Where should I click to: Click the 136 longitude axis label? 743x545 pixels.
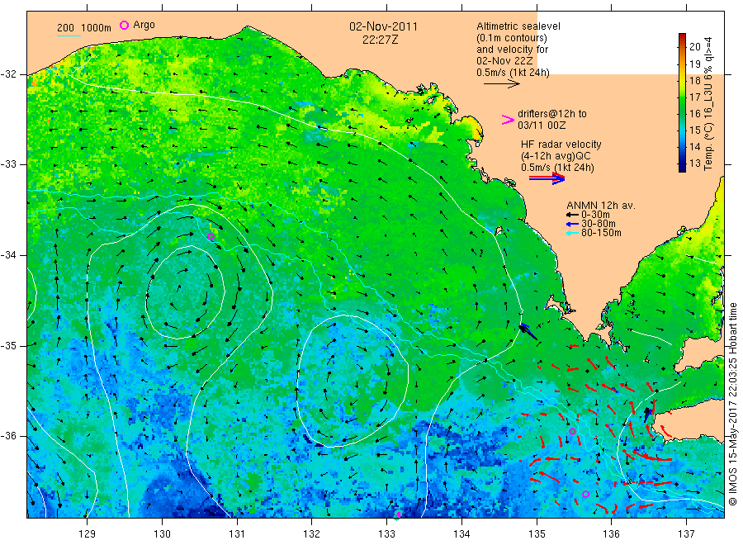[x=611, y=534]
